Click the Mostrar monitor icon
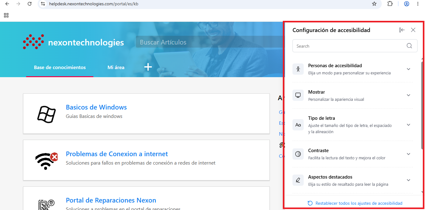The height and width of the screenshot is (210, 425). [x=298, y=95]
